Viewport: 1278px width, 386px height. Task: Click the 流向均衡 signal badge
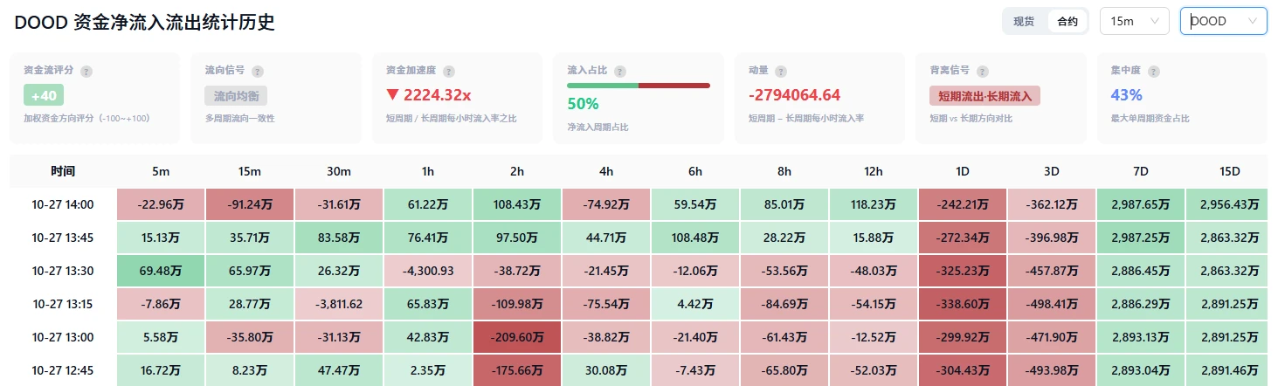(x=236, y=95)
